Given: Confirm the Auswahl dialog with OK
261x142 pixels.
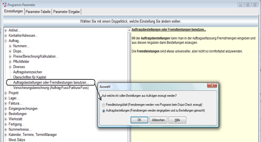Looking at the screenshot, I should click(x=139, y=120).
